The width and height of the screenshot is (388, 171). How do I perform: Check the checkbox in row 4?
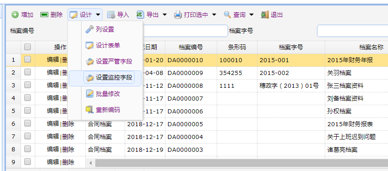coord(27,97)
